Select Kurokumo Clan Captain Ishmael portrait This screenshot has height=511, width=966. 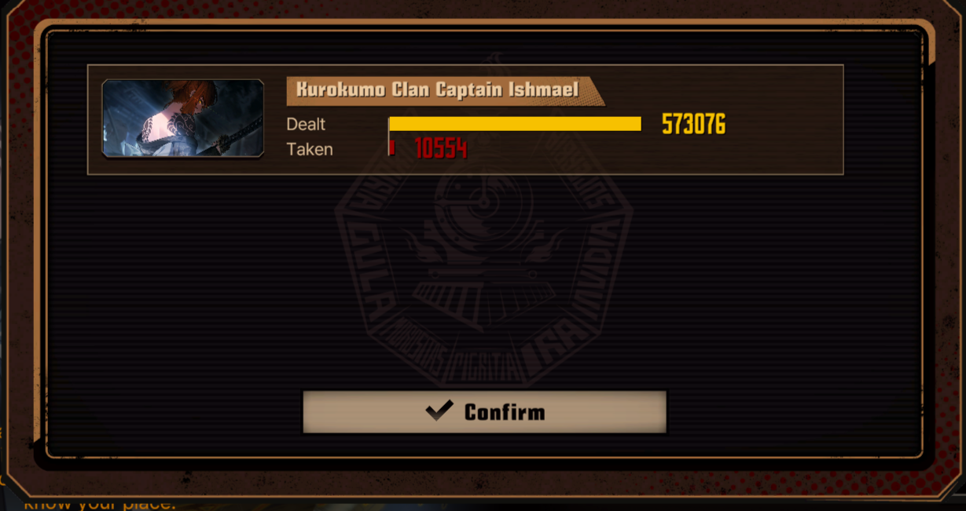pos(183,119)
